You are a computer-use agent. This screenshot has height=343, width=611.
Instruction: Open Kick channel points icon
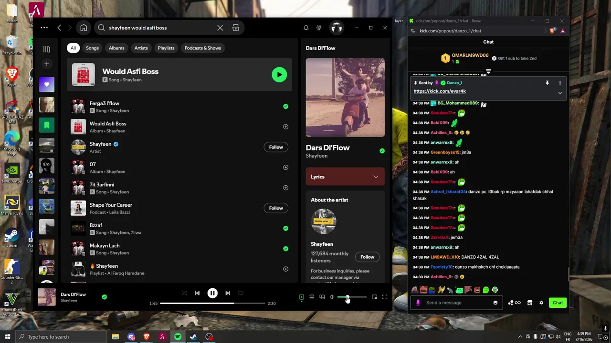coord(514,303)
